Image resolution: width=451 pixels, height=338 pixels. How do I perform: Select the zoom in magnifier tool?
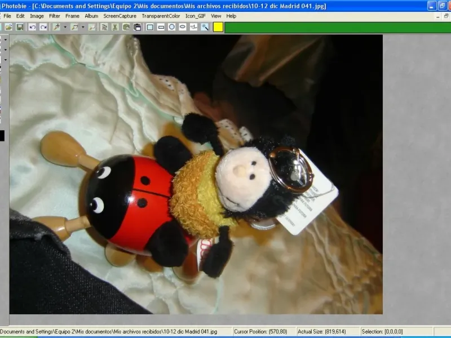pyautogui.click(x=56, y=27)
